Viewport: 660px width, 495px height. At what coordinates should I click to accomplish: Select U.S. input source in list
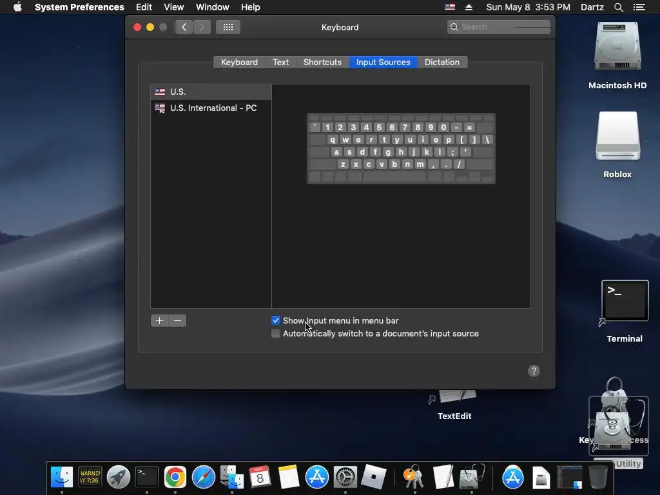pyautogui.click(x=211, y=92)
